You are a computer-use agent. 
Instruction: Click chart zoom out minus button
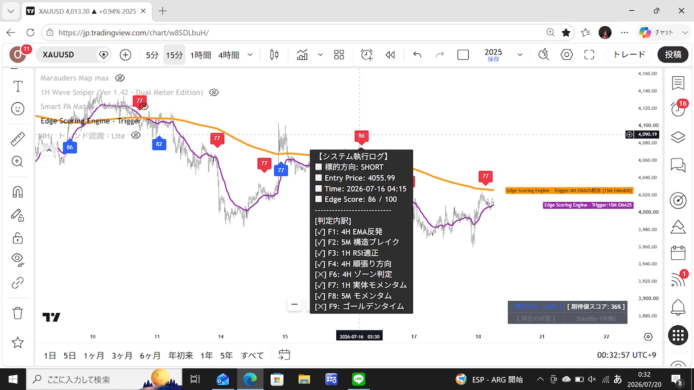tap(294, 304)
